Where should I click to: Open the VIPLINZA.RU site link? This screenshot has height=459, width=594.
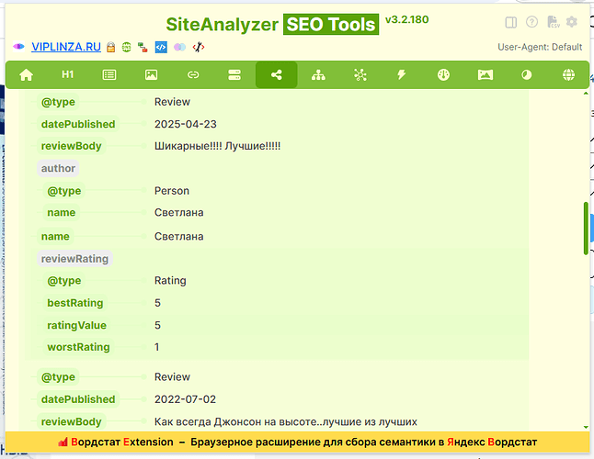(66, 47)
